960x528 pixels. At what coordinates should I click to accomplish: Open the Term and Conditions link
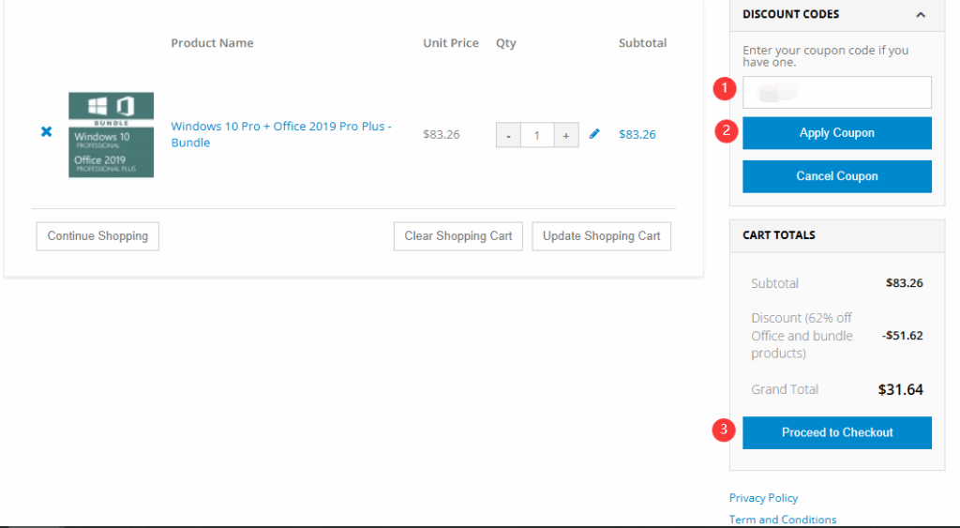pos(783,520)
